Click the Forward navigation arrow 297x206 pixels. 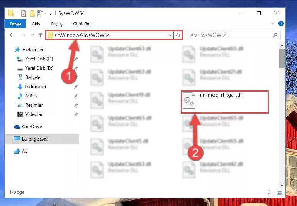(24, 35)
